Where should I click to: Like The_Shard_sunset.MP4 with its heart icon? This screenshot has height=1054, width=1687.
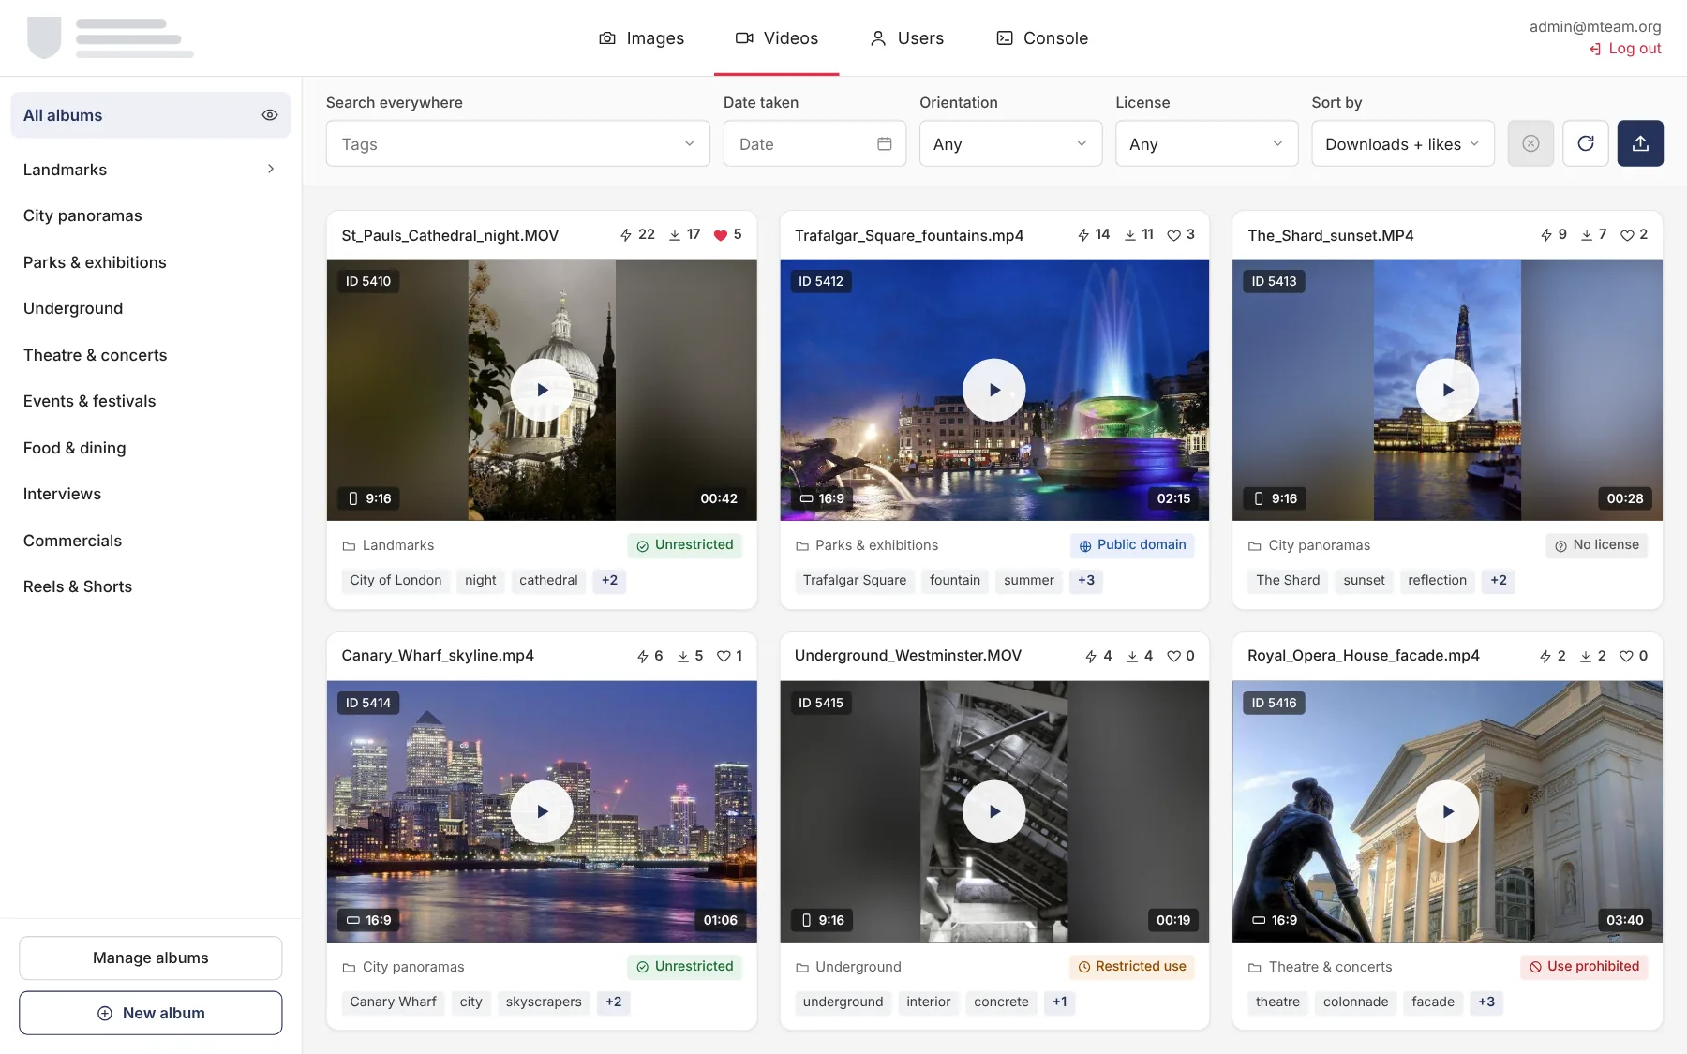pos(1627,235)
